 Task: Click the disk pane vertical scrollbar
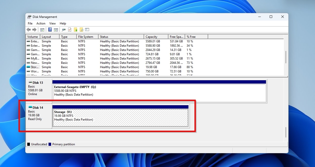[286, 132]
